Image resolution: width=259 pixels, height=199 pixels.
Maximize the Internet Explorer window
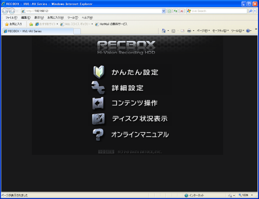point(249,4)
